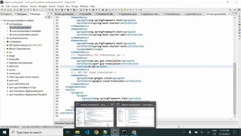Image resolution: width=241 pixels, height=136 pixels.
Task: Open File Explorer from the taskbar
Action: (77, 132)
